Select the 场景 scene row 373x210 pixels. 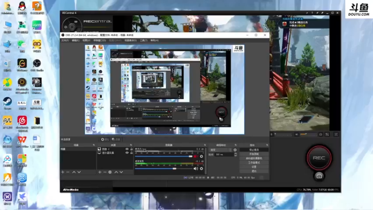click(x=78, y=149)
